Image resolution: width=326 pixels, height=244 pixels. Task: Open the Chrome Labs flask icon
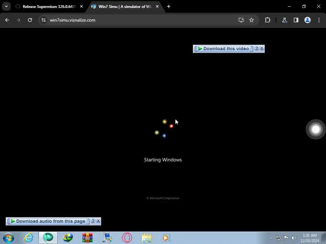[x=284, y=20]
